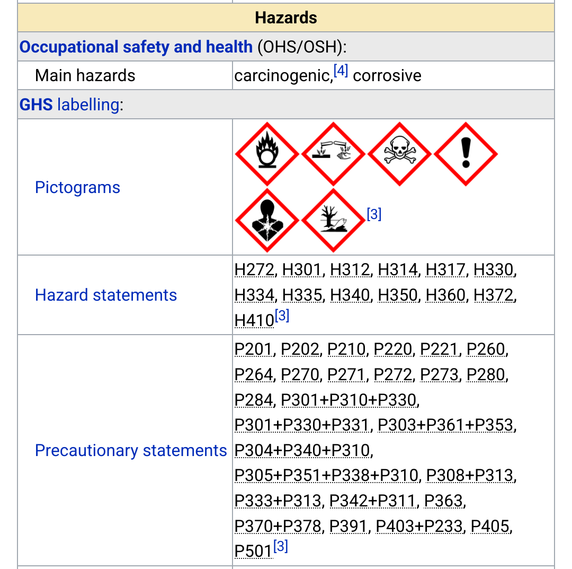Click citation [3] after H410
This screenshot has height=569, width=572.
[282, 316]
